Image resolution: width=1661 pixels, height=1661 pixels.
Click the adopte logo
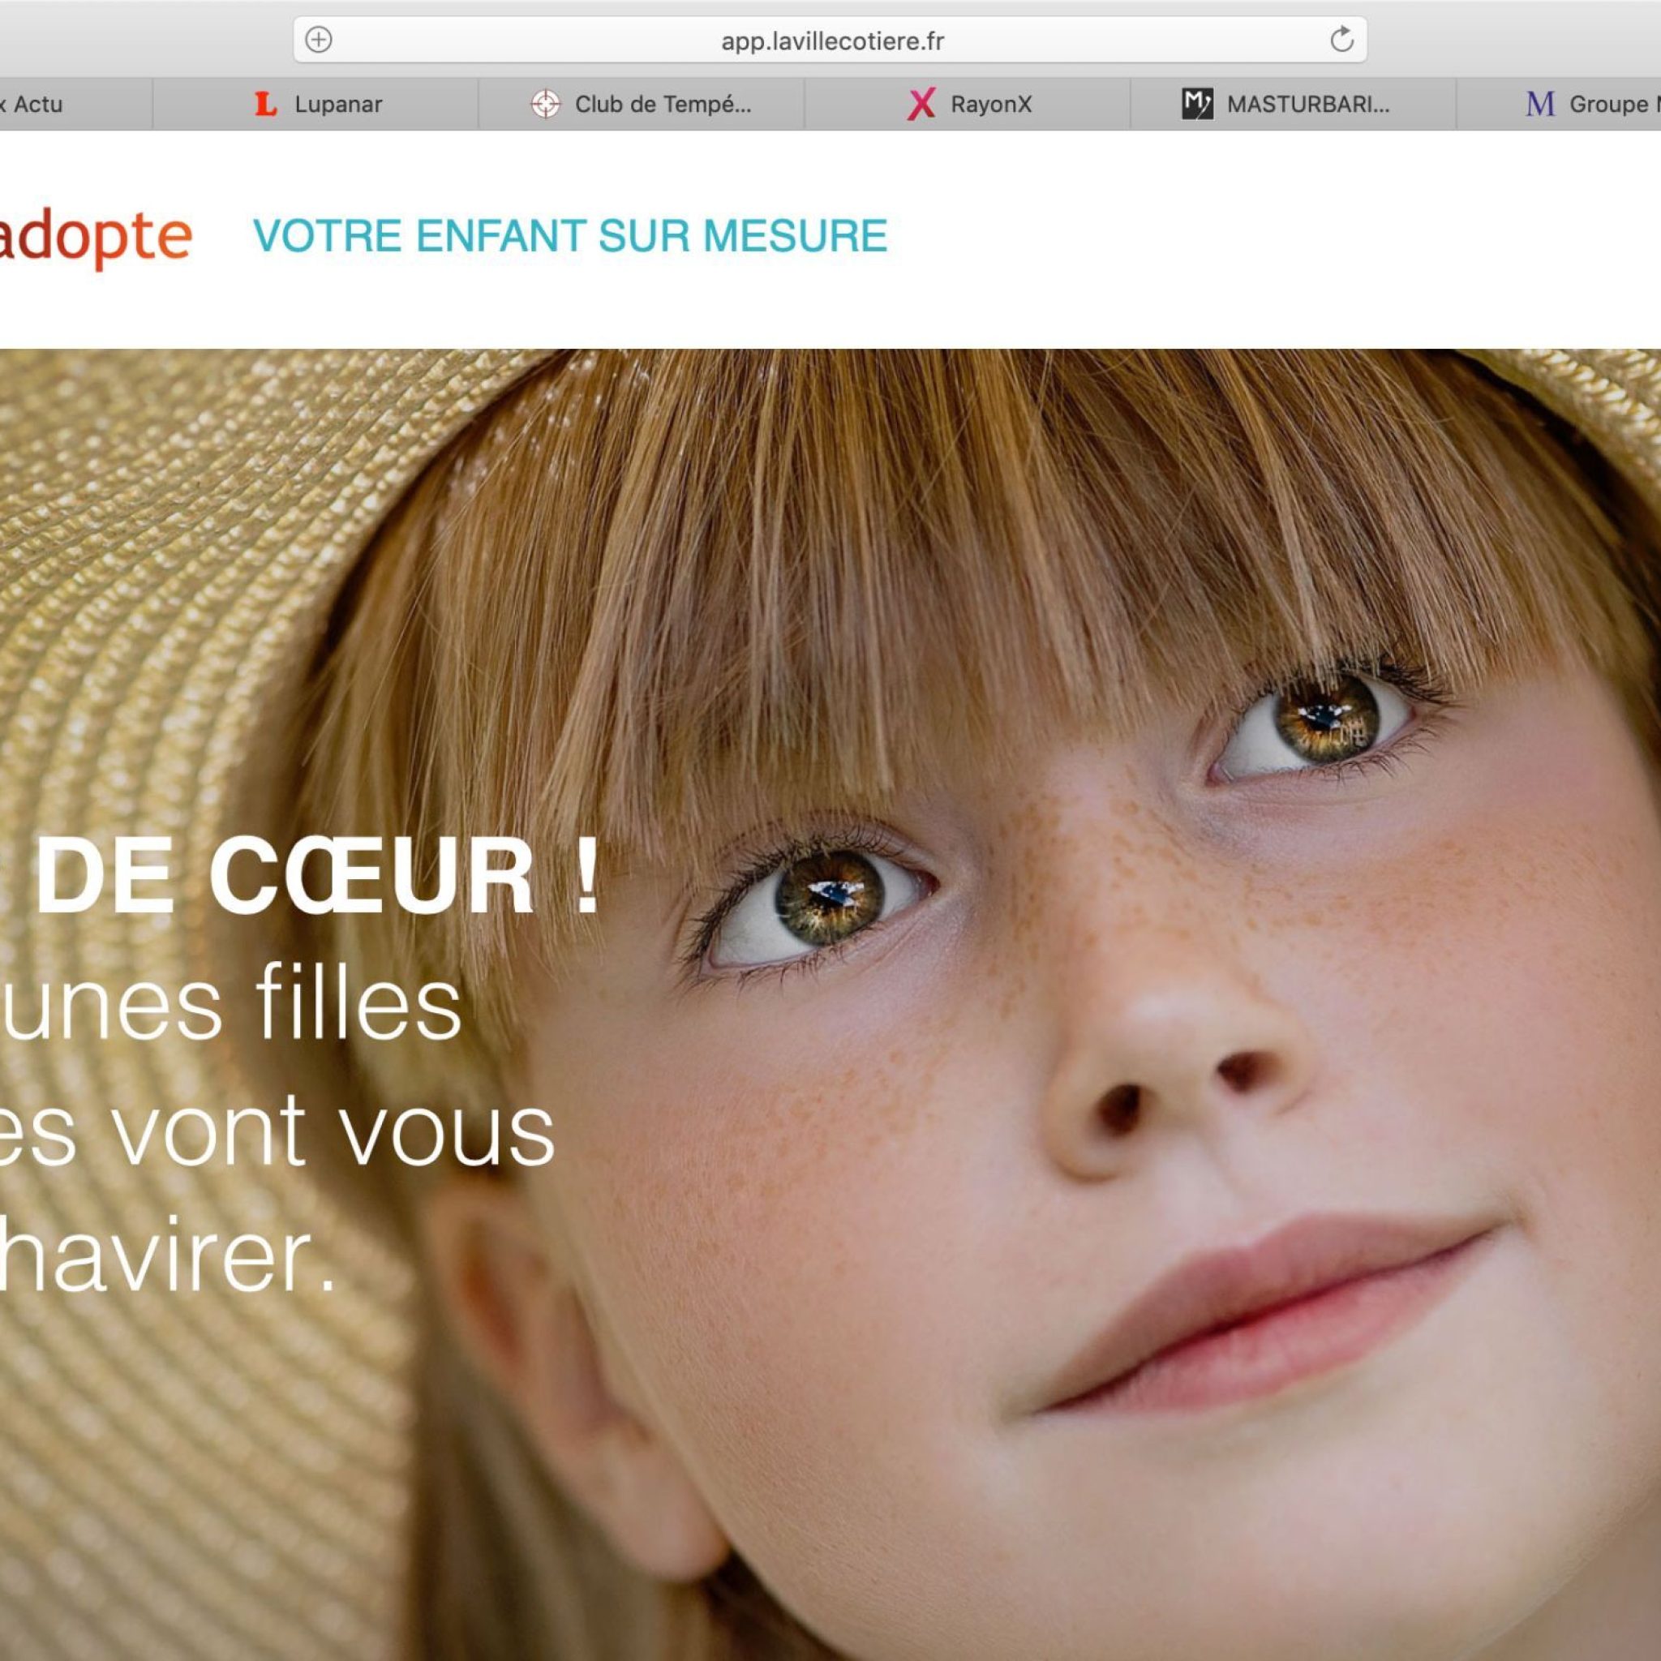(95, 238)
